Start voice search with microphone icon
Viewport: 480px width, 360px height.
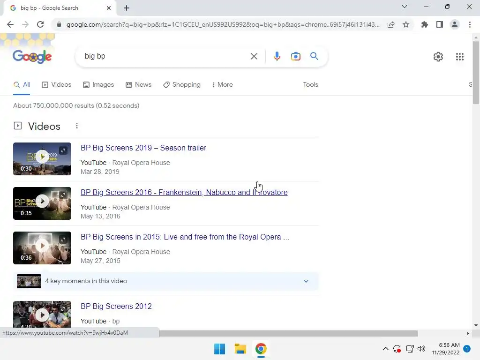click(x=277, y=56)
